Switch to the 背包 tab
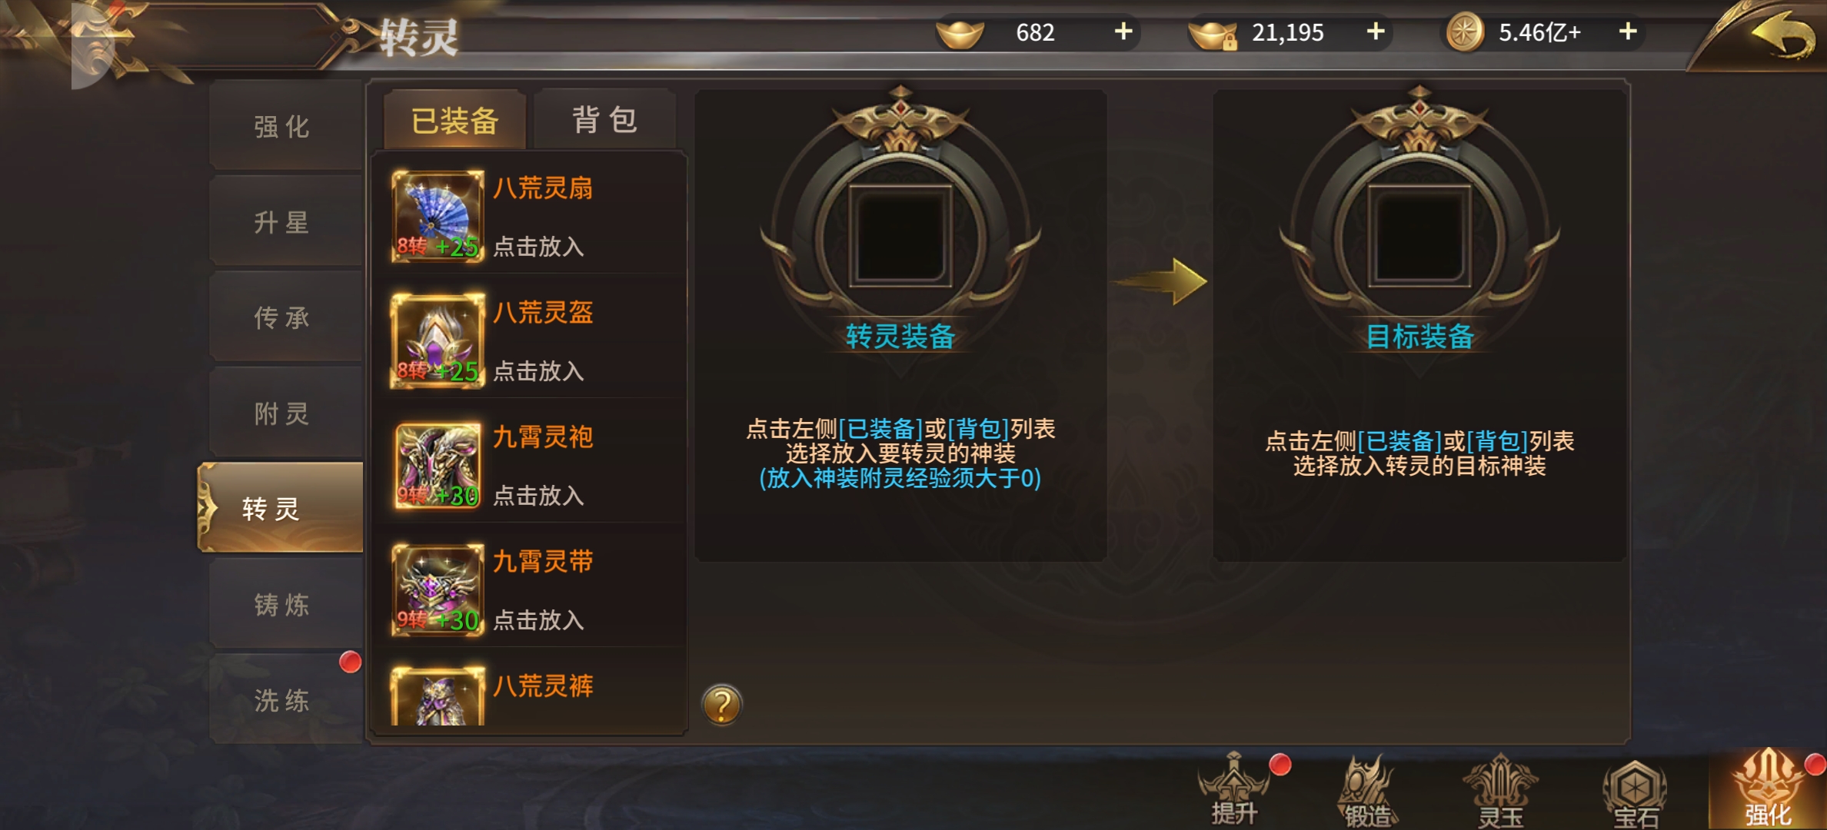This screenshot has width=1827, height=830. [x=605, y=119]
